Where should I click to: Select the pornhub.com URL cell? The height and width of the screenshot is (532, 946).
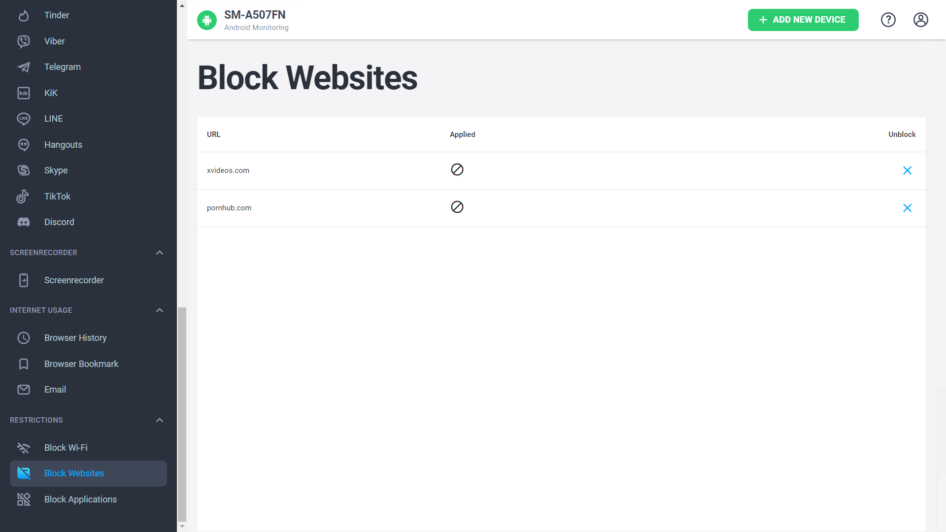point(229,208)
